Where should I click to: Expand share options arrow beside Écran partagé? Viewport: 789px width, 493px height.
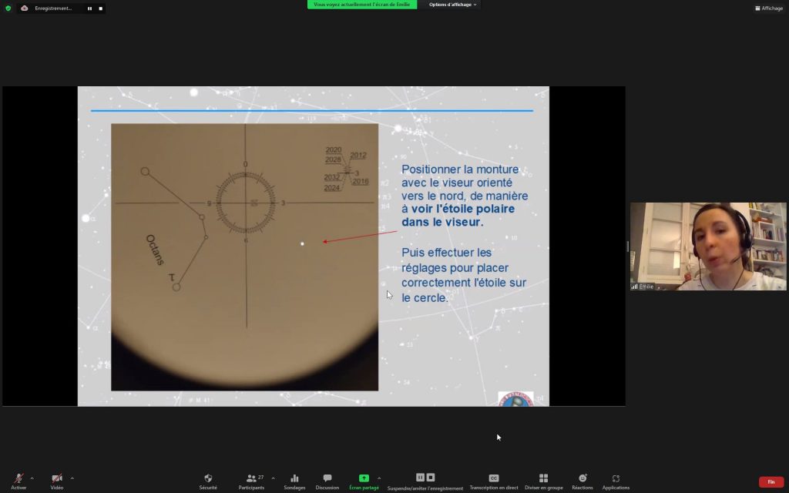[379, 478]
